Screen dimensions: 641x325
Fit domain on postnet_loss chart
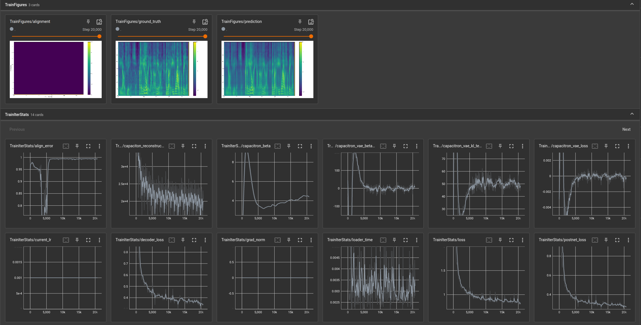[595, 240]
